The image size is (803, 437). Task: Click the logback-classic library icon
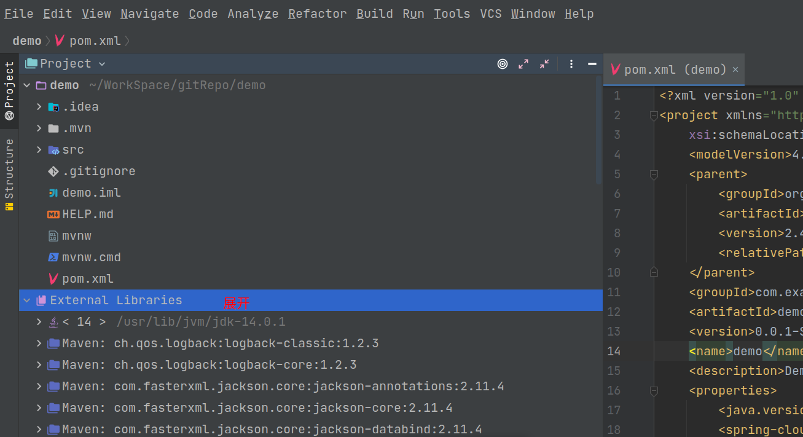point(53,344)
